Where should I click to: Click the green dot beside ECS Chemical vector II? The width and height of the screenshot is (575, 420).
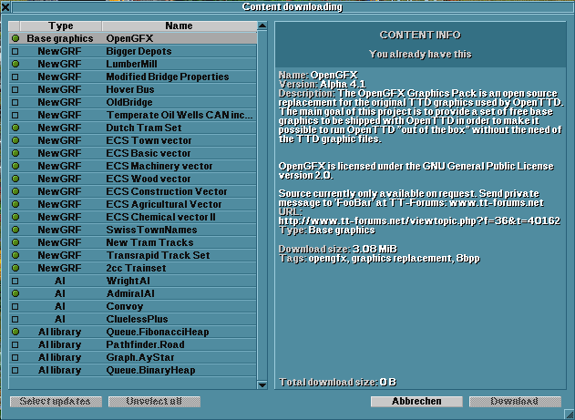coord(15,217)
